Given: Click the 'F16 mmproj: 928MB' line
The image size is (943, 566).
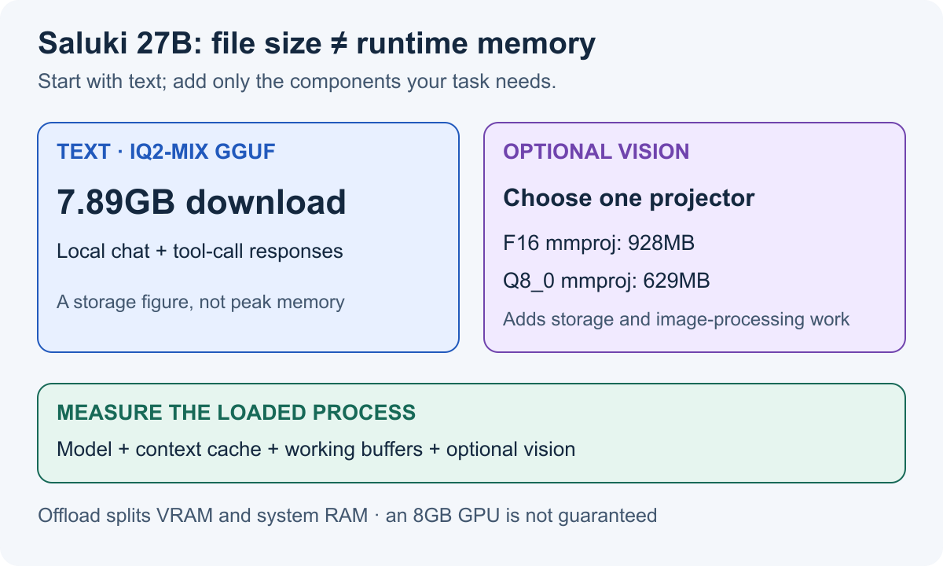Looking at the screenshot, I should click(x=599, y=243).
